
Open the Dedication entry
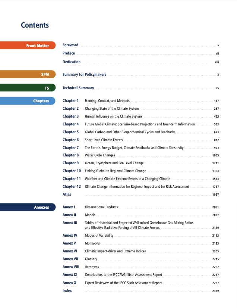[72, 62]
